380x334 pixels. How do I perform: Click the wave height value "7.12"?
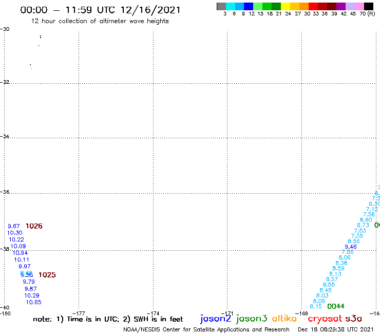tap(372, 209)
